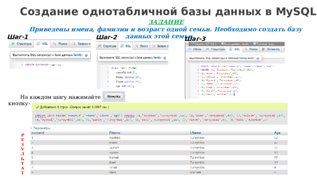This screenshot has height=178, width=317.
Task: Click the Tursynbai cell in Asel's row
Action: (197, 163)
